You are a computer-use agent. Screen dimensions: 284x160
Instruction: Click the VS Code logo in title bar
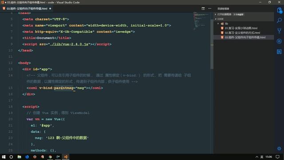pos(2,2)
